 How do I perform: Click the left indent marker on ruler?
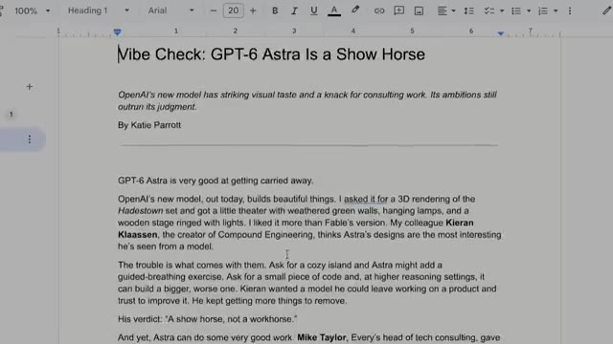[x=117, y=32]
